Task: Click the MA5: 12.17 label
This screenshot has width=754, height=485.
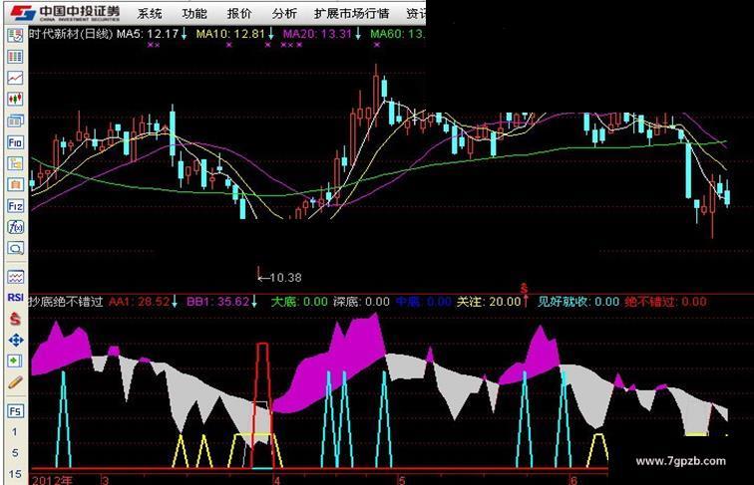Action: pos(148,34)
